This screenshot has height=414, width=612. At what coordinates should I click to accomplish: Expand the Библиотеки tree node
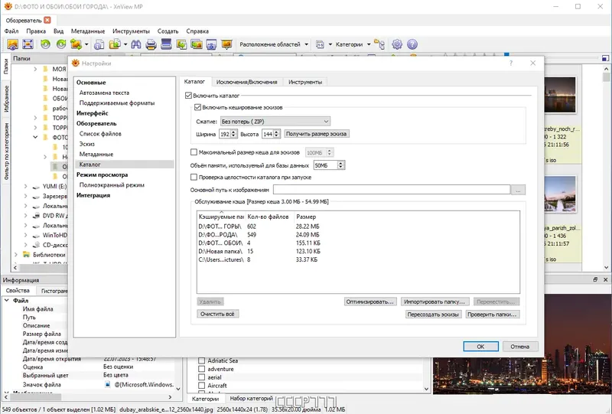click(15, 255)
